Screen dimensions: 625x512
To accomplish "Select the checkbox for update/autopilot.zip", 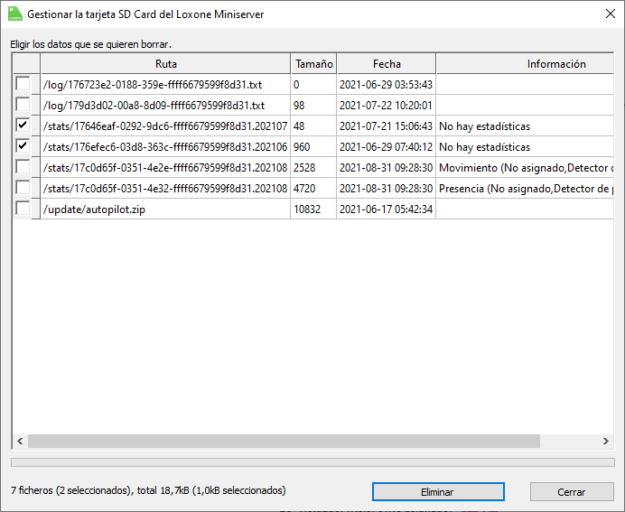I will [x=23, y=209].
